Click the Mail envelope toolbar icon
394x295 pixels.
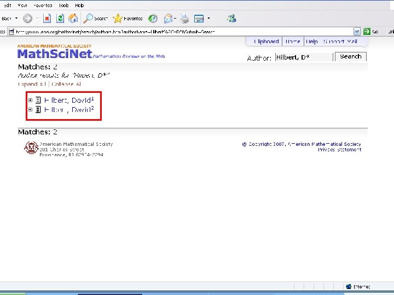click(x=168, y=19)
